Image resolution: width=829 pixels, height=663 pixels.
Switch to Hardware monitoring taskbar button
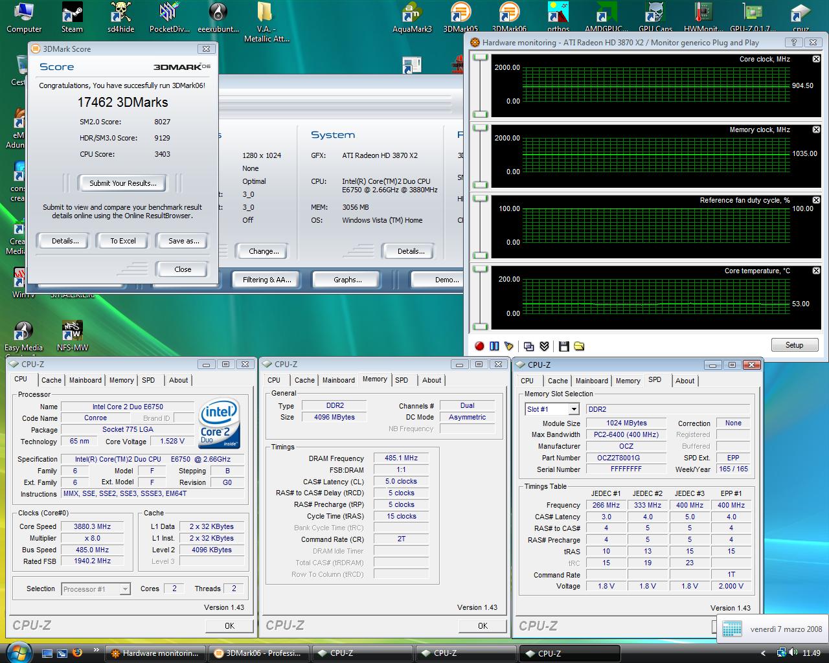click(154, 653)
